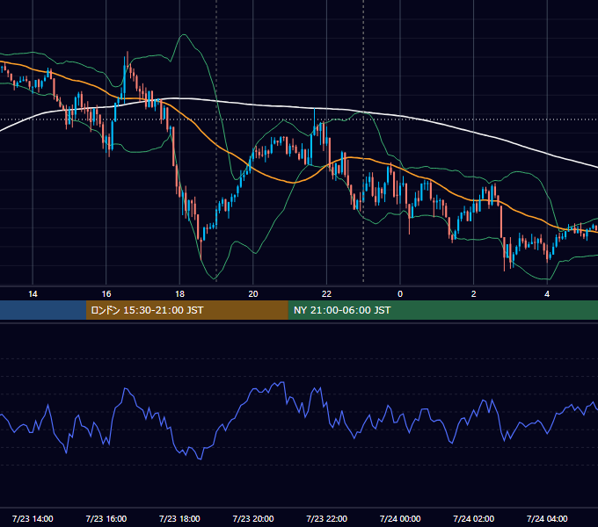Click the 7/24 04:00 date label
This screenshot has height=527, width=598.
[x=547, y=518]
